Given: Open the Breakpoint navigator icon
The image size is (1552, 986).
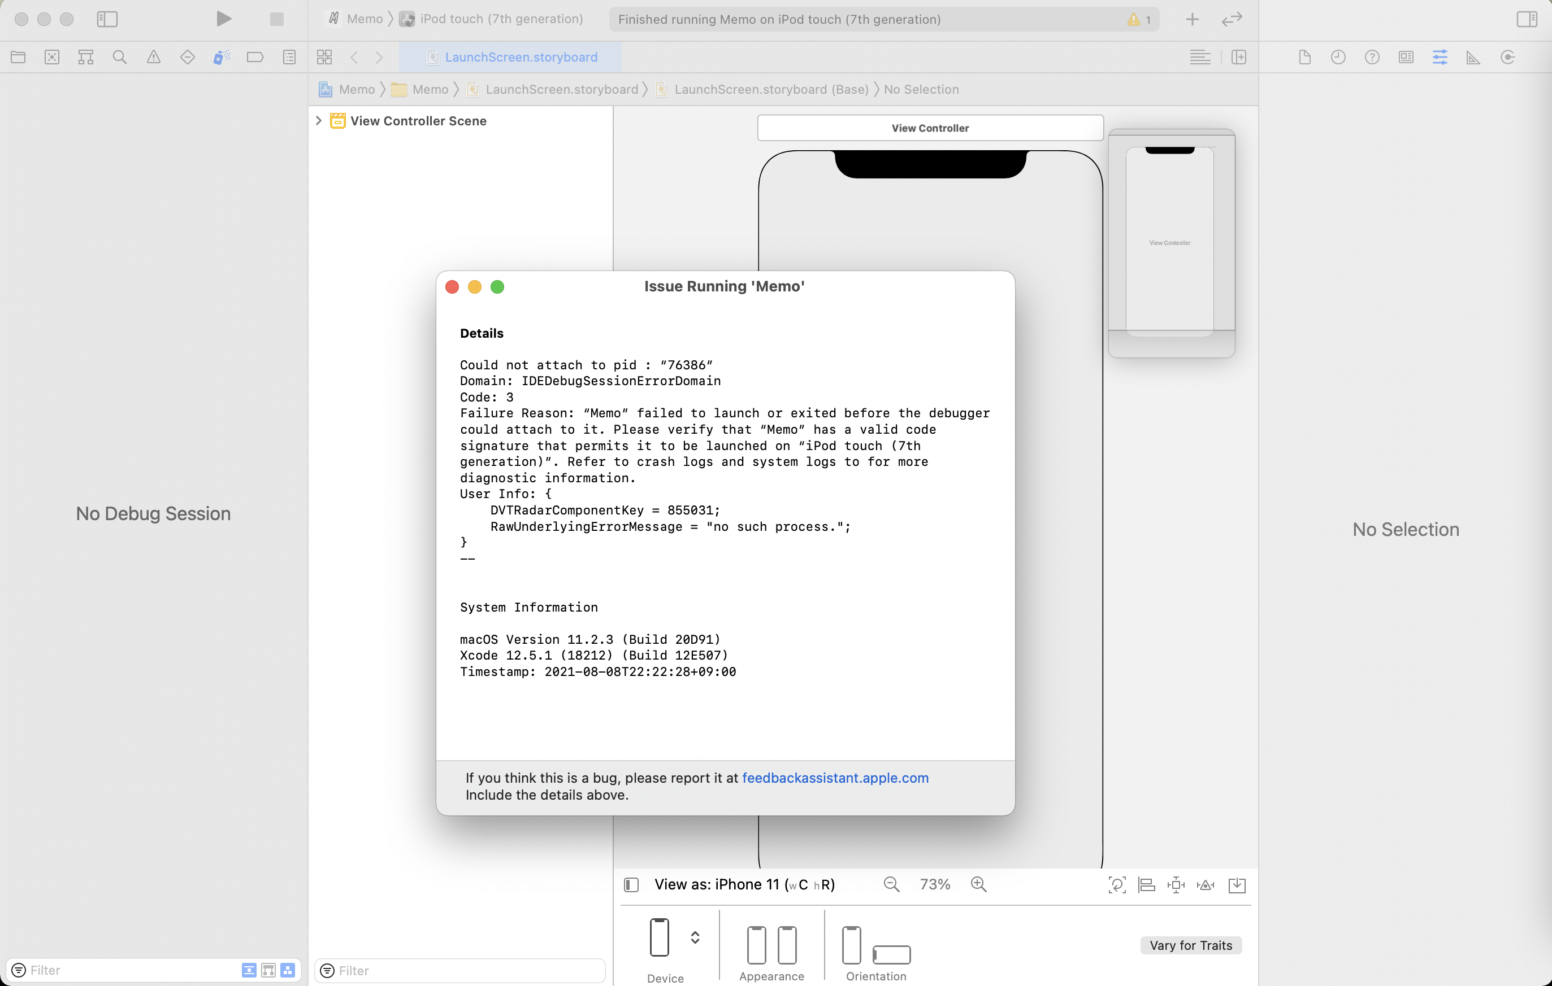Looking at the screenshot, I should 255,57.
